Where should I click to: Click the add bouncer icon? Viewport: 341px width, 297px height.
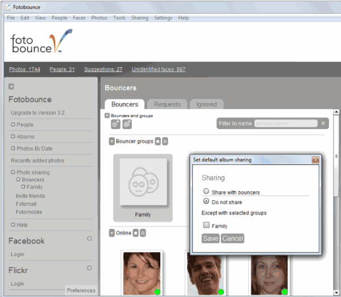click(115, 125)
